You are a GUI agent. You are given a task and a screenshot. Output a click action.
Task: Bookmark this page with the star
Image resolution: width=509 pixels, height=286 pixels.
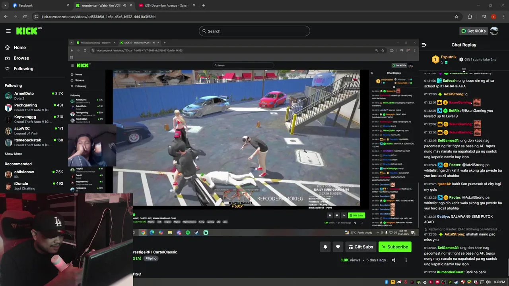point(457,17)
